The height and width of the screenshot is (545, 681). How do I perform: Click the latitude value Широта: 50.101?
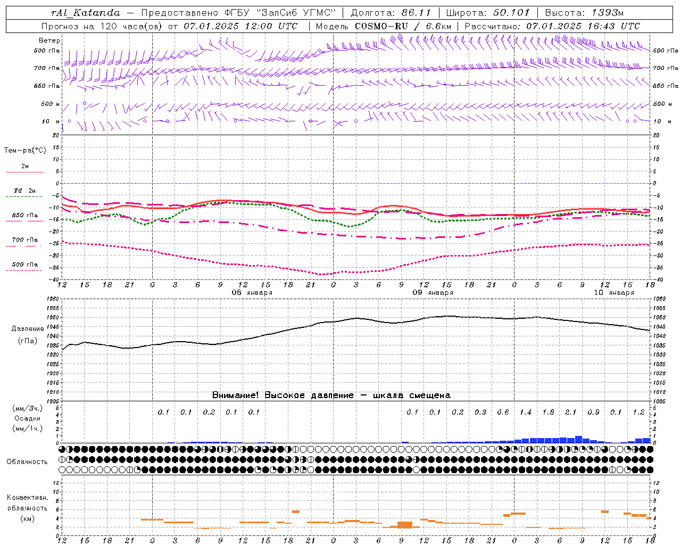tap(487, 13)
